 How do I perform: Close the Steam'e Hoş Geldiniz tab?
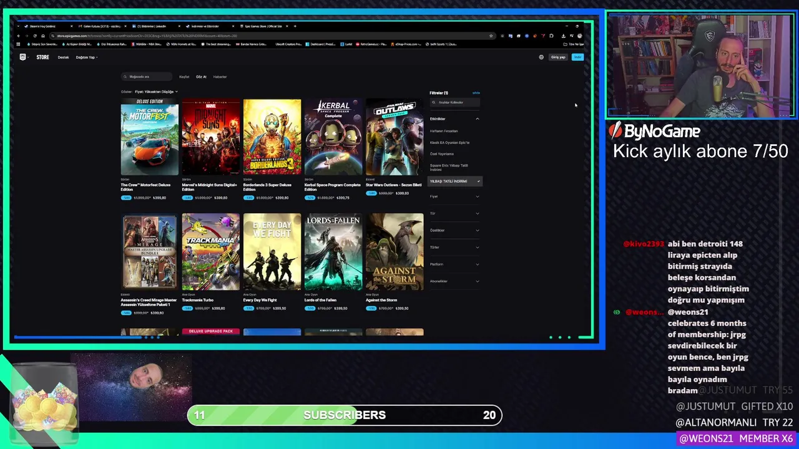coord(71,26)
